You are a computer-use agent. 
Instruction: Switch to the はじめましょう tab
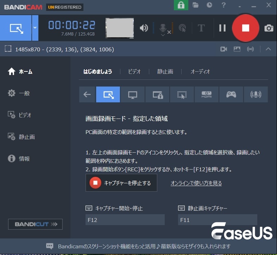pos(98,71)
